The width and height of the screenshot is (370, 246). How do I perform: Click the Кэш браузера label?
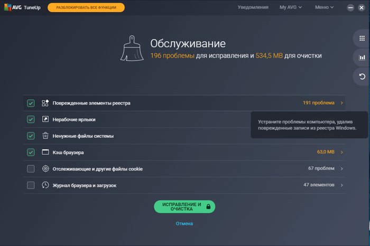(x=68, y=153)
